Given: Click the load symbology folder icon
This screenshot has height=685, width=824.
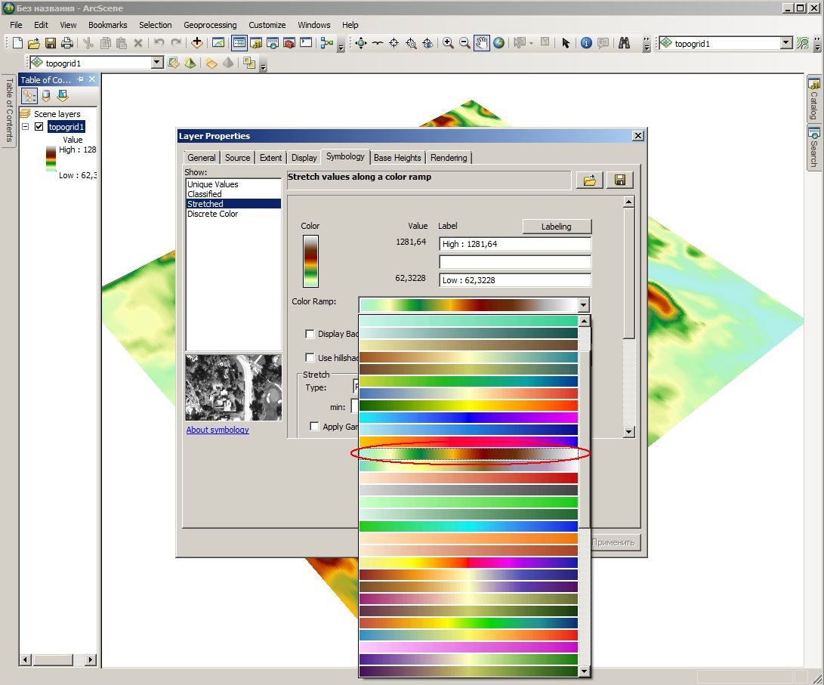Looking at the screenshot, I should coord(590,181).
